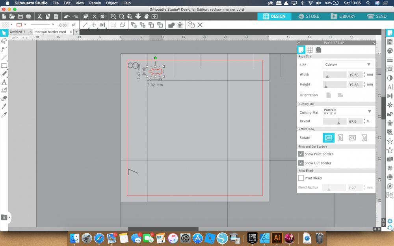Select the redrawn harrier cord document tab

click(x=51, y=32)
